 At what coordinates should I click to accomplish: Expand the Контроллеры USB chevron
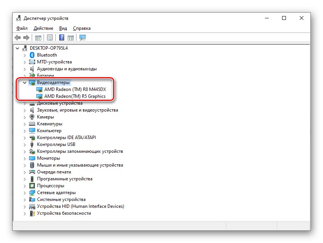[25, 145]
